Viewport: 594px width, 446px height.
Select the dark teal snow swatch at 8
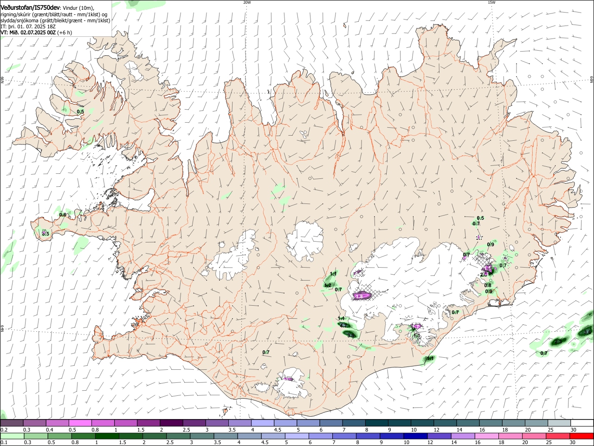click(x=376, y=423)
